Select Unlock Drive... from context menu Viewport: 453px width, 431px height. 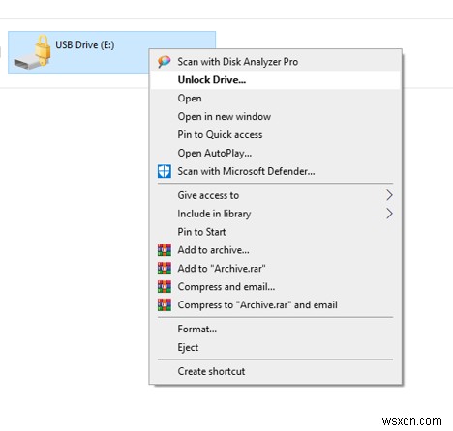coord(276,80)
